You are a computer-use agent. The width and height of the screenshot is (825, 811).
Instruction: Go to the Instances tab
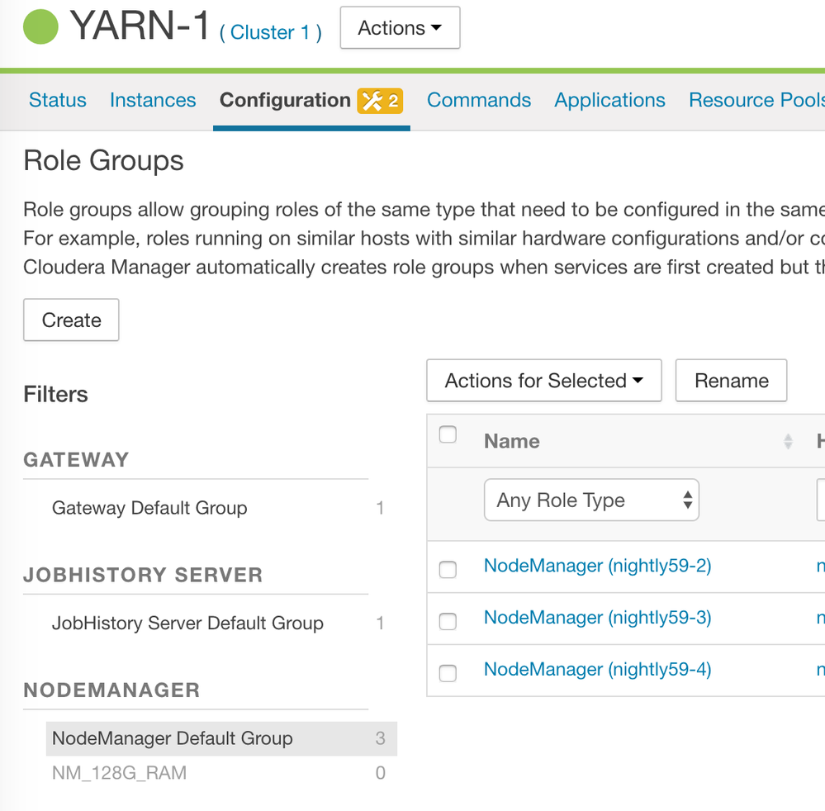coord(153,101)
